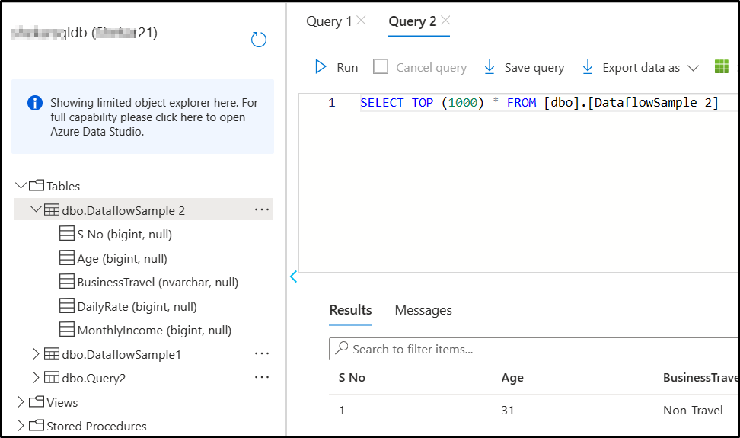Open the Export data as dropdown arrow

(x=693, y=68)
